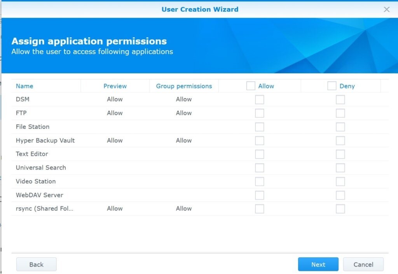Deny access to Universal Search
Viewport: 398px width, 274px height.
click(340, 168)
